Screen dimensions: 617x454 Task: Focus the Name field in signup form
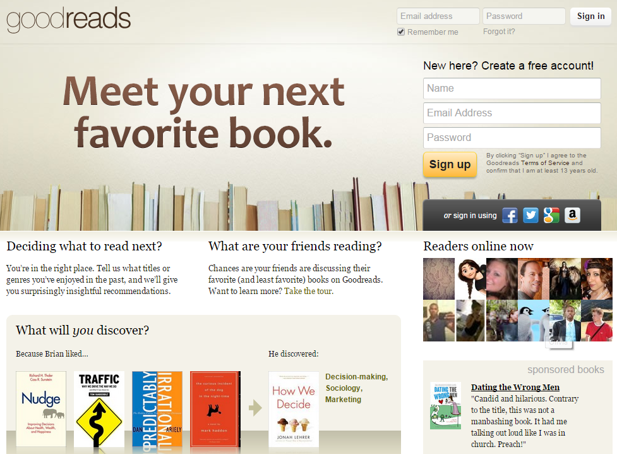512,89
